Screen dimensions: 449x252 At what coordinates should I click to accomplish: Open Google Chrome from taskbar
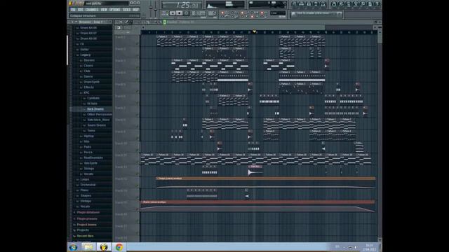[119, 247]
